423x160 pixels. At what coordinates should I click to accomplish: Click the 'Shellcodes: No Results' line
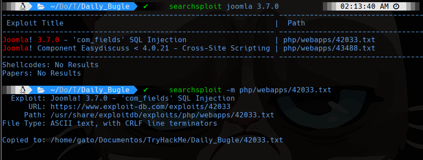pos(51,65)
